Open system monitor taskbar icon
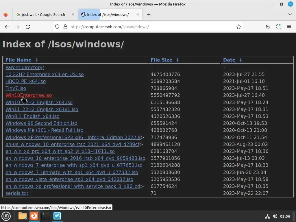Screen dimensions: 296x222 pos(57,216)
